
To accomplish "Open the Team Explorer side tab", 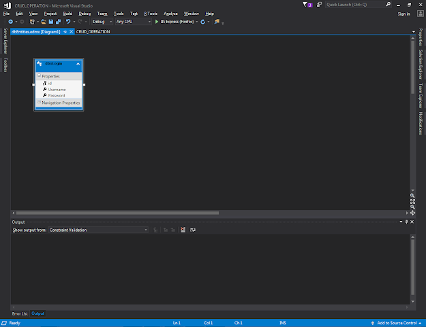I will click(421, 96).
